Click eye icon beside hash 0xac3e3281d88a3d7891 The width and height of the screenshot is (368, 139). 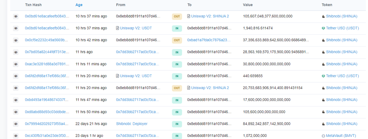pos(16,64)
